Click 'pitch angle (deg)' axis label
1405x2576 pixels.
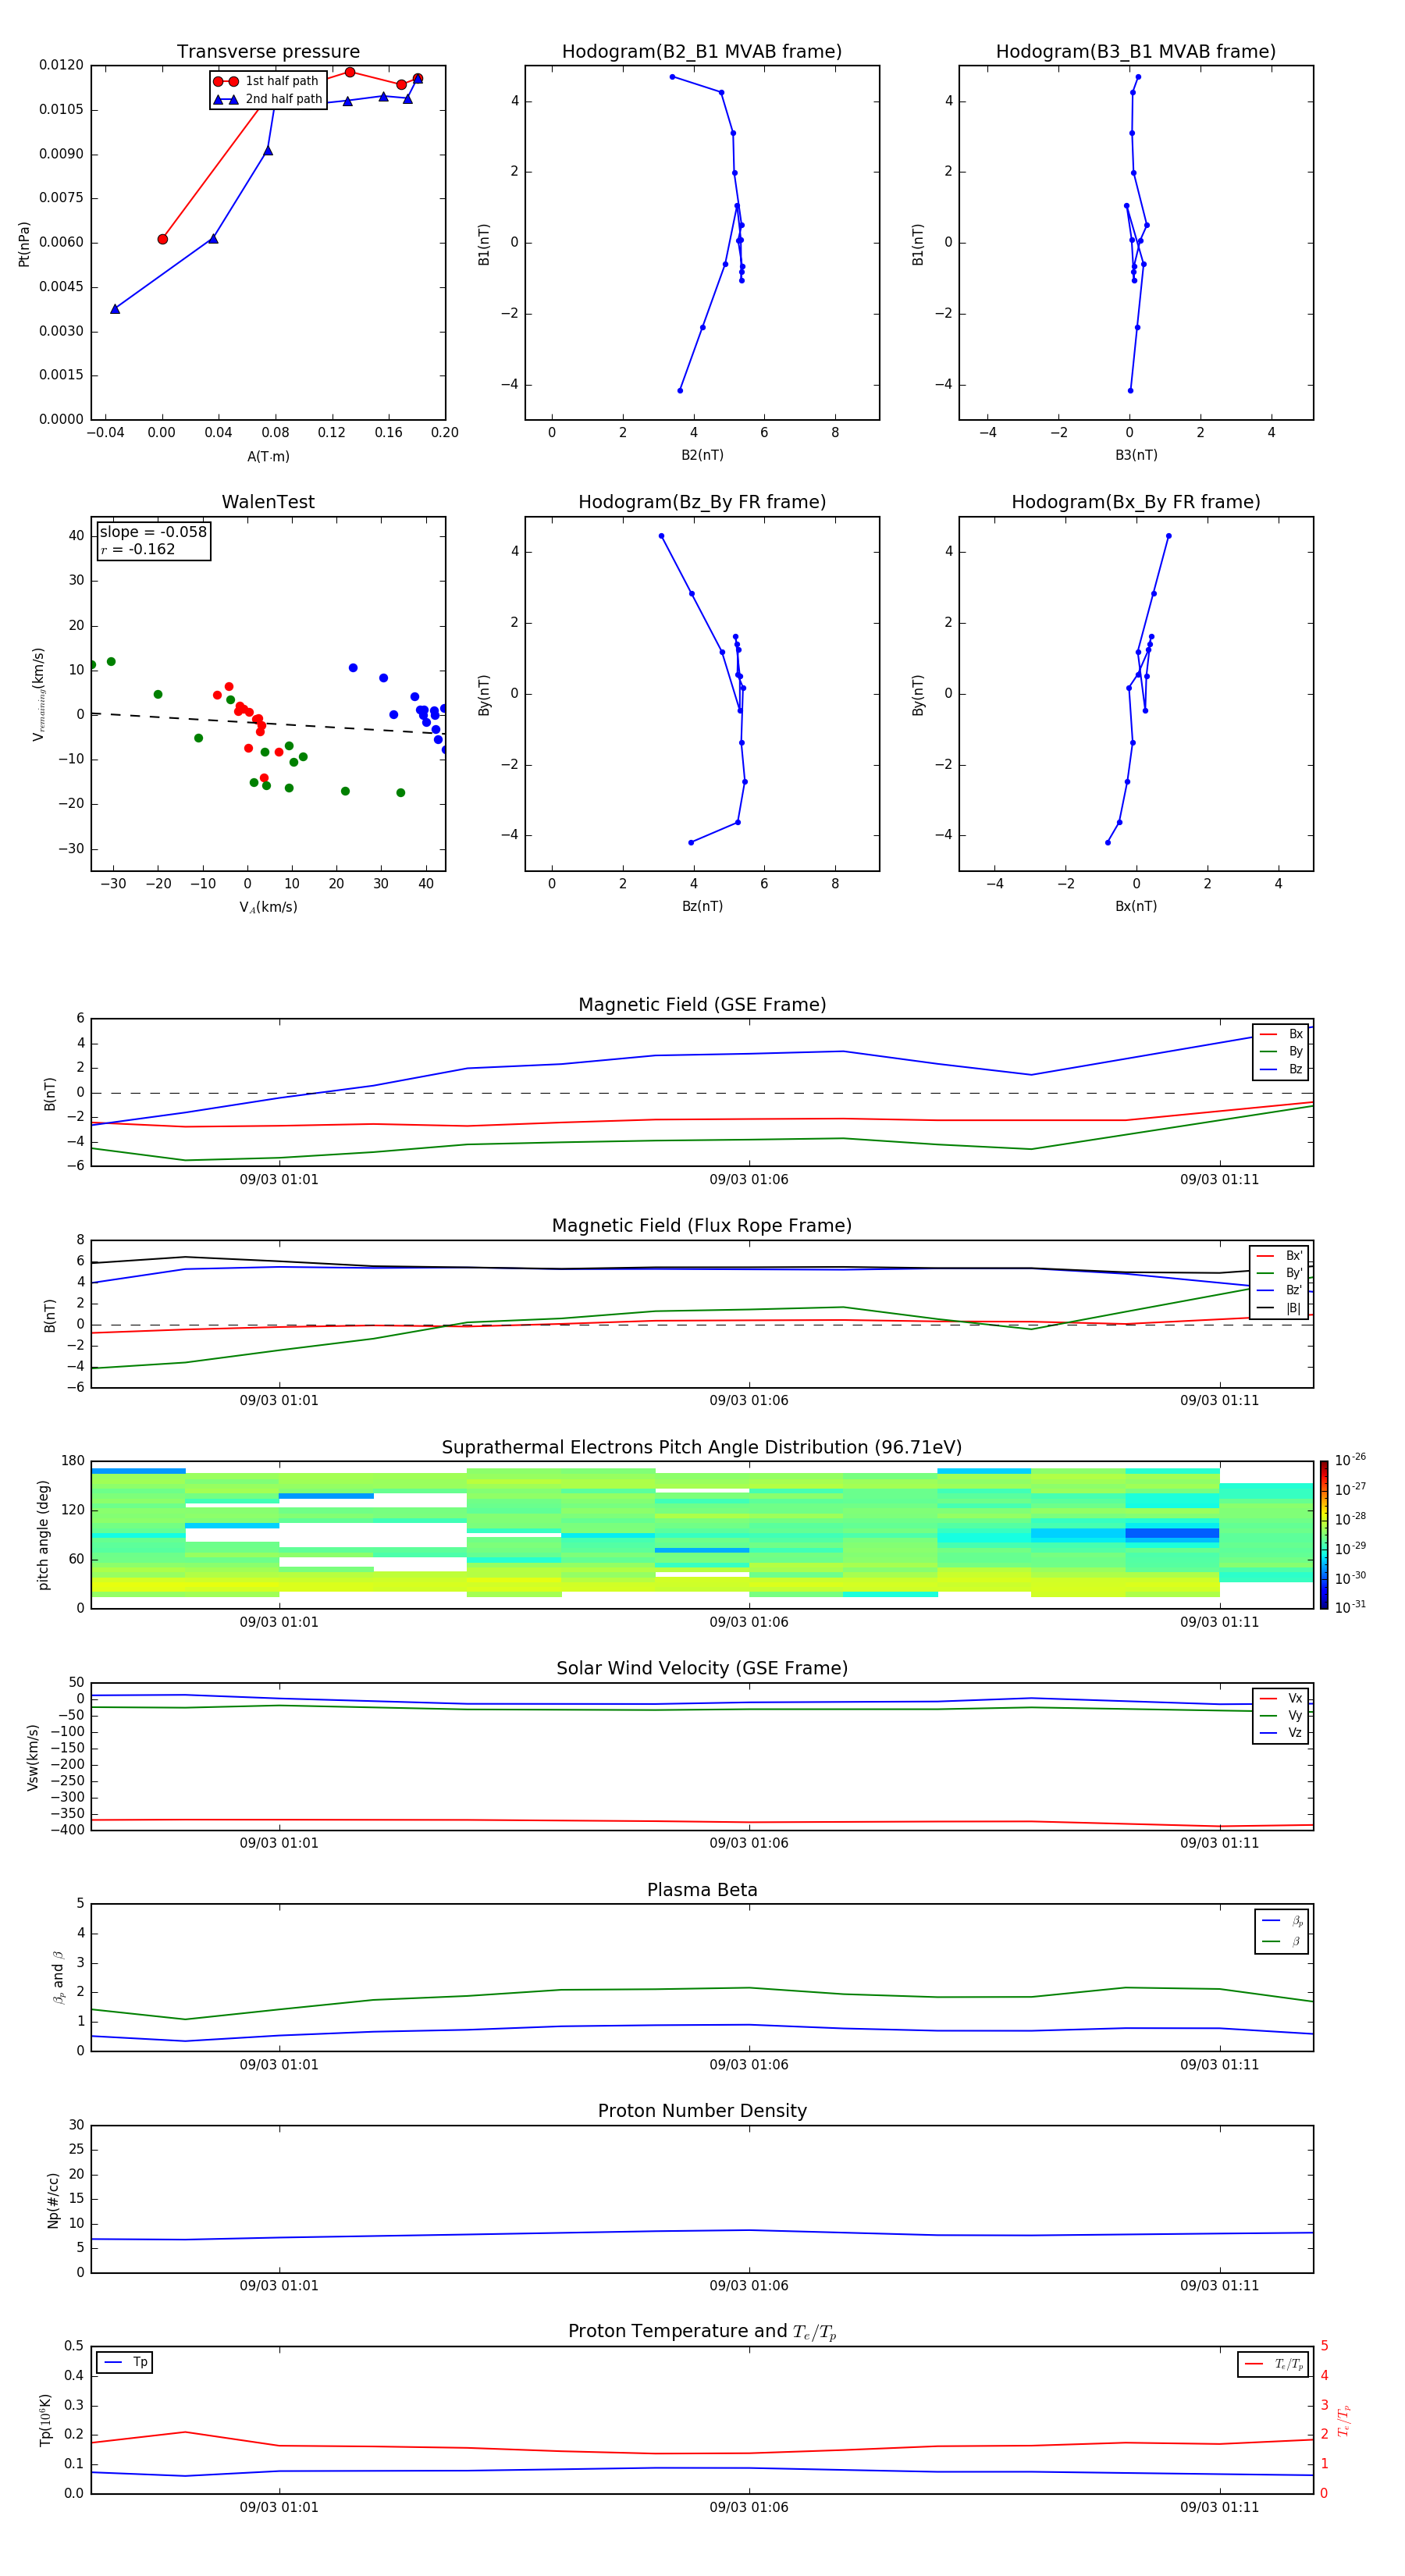click(43, 1535)
